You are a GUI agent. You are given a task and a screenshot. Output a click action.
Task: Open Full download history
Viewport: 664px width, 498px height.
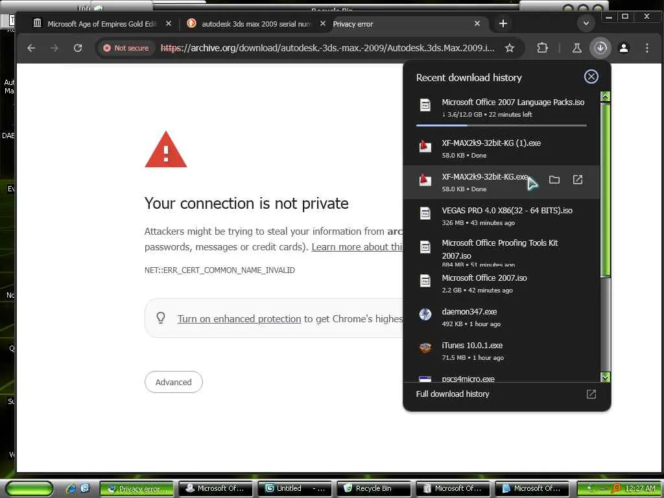[506, 394]
